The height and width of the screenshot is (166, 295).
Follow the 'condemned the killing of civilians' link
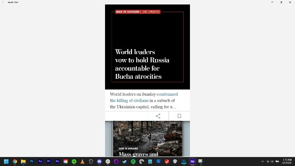pos(144,97)
